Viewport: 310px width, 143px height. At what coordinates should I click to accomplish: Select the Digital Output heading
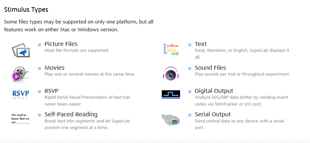(x=214, y=91)
